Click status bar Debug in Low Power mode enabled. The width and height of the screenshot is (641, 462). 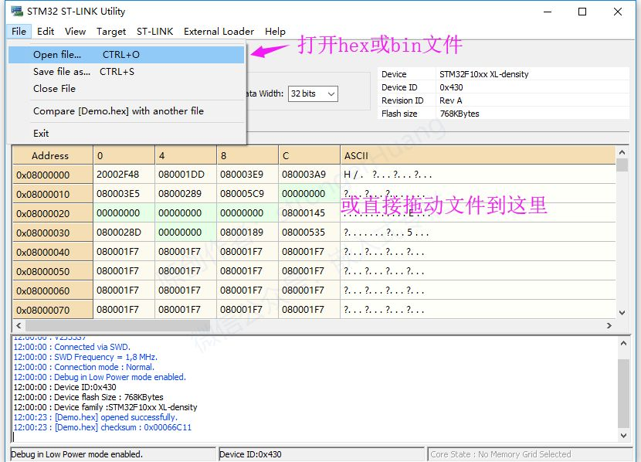113,454
